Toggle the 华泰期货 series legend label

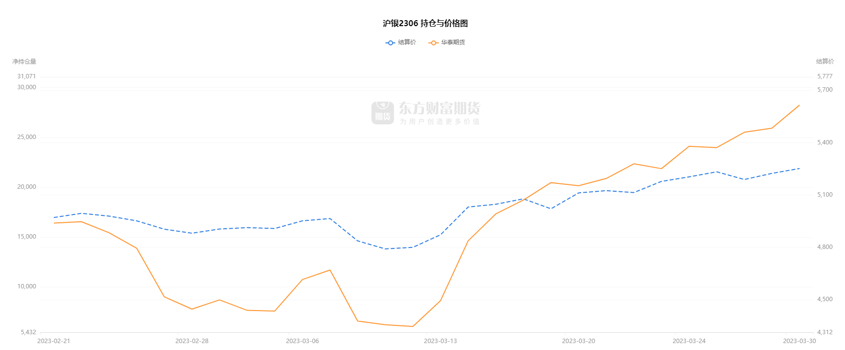[453, 42]
